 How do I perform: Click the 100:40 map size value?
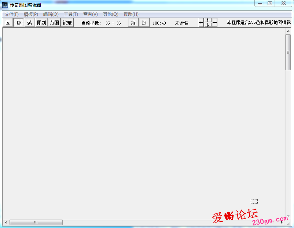tap(159, 23)
